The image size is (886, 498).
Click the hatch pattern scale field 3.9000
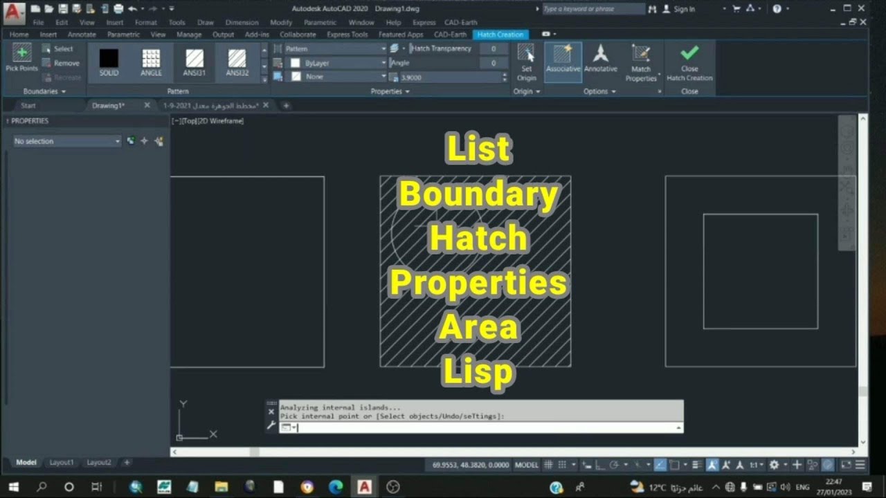point(450,77)
